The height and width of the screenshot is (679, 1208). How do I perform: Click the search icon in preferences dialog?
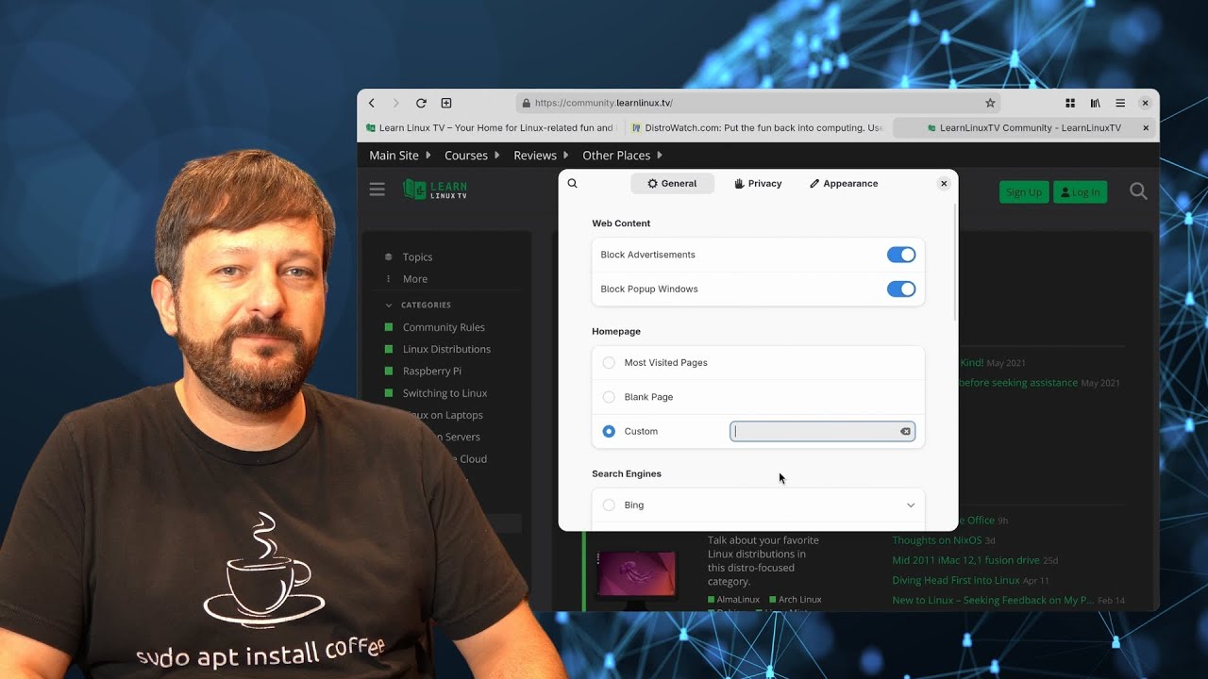coord(572,183)
